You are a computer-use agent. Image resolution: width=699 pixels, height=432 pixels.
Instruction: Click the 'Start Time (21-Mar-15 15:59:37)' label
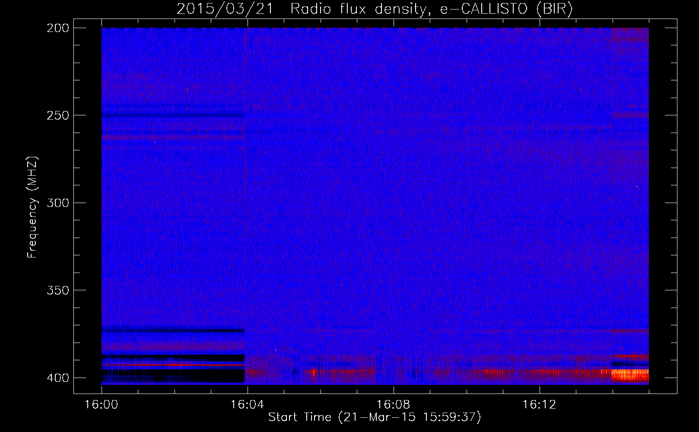pyautogui.click(x=375, y=417)
